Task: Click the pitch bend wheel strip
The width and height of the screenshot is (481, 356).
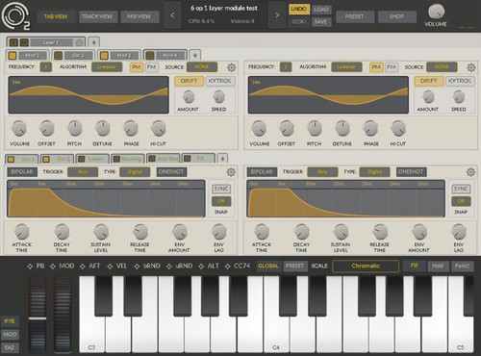Action: (x=38, y=315)
